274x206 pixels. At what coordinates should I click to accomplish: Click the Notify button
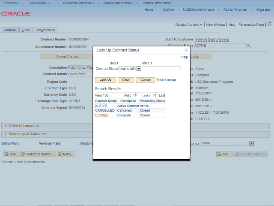66,154
